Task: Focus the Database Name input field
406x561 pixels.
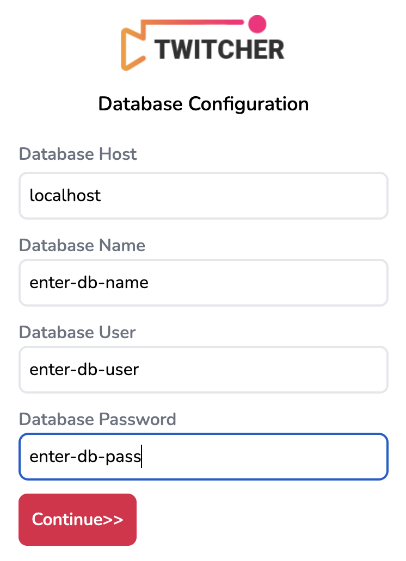Action: point(261,283)
